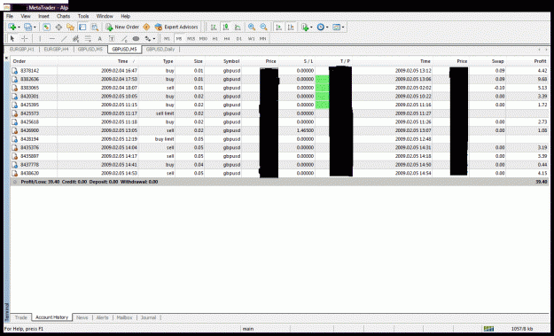Close the Terminal panel with its x

click(x=7, y=58)
